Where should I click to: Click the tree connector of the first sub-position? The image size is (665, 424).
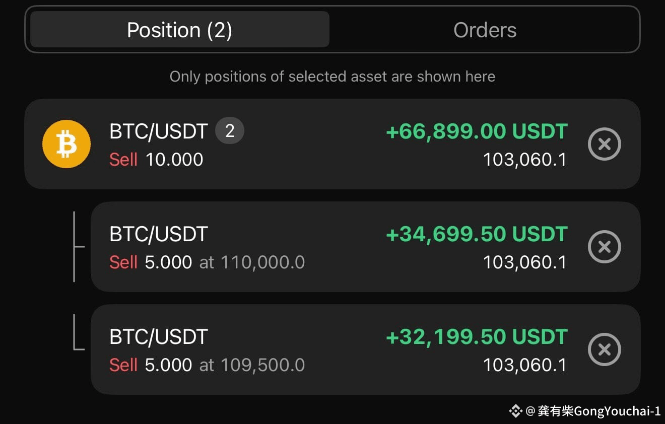point(79,247)
